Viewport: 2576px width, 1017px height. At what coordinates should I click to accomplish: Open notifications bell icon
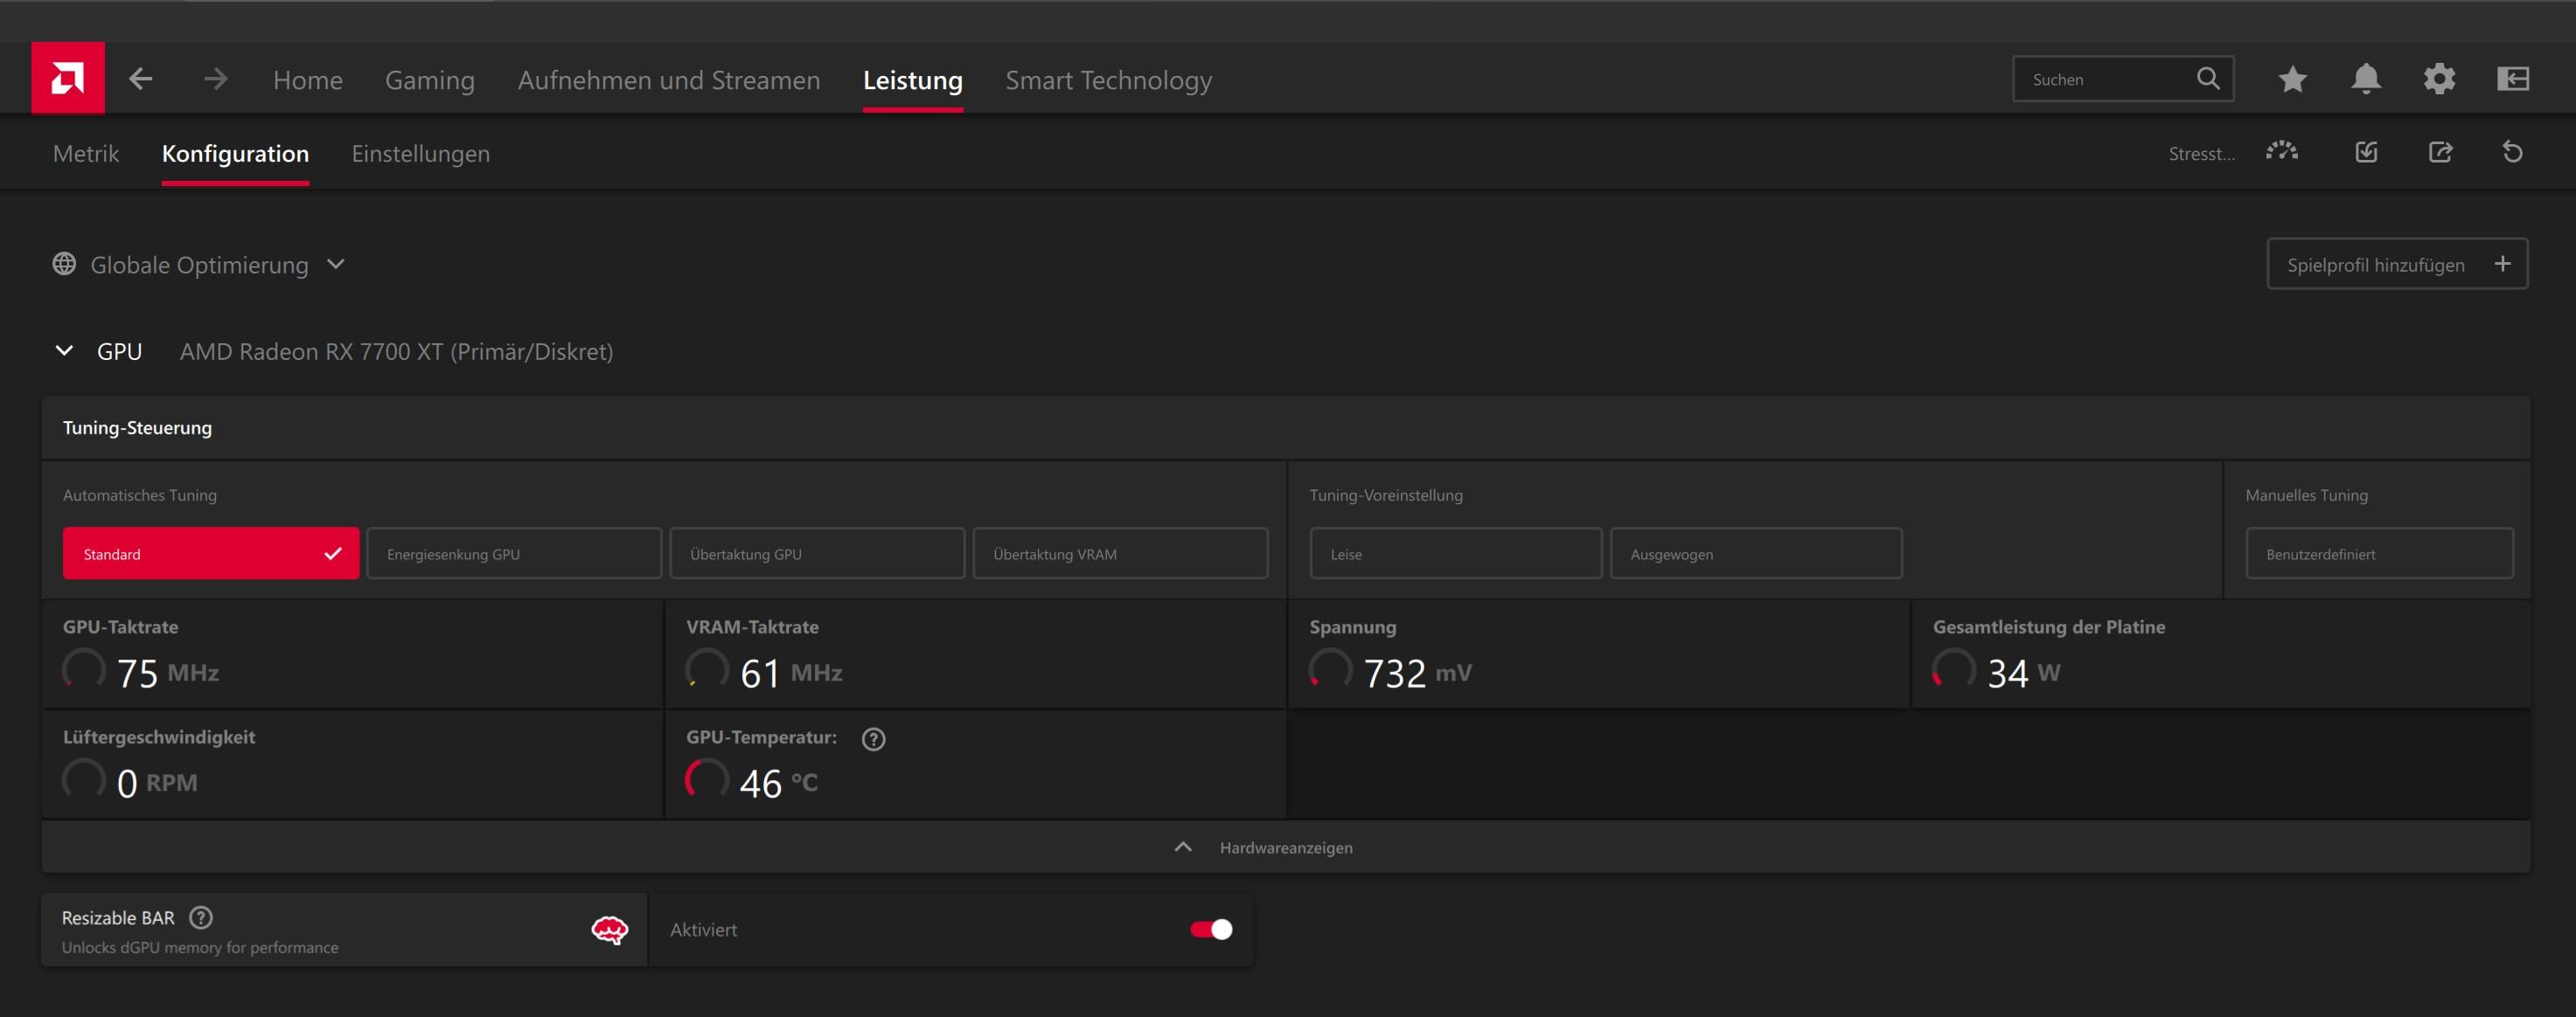click(x=2365, y=79)
